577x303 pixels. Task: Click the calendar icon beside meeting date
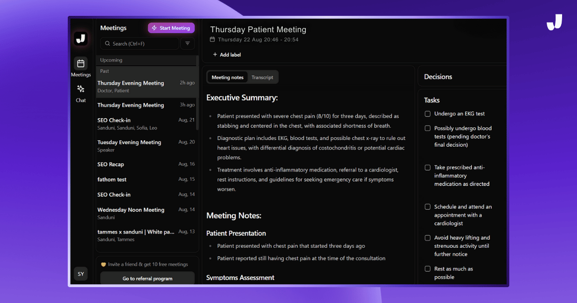pos(213,39)
